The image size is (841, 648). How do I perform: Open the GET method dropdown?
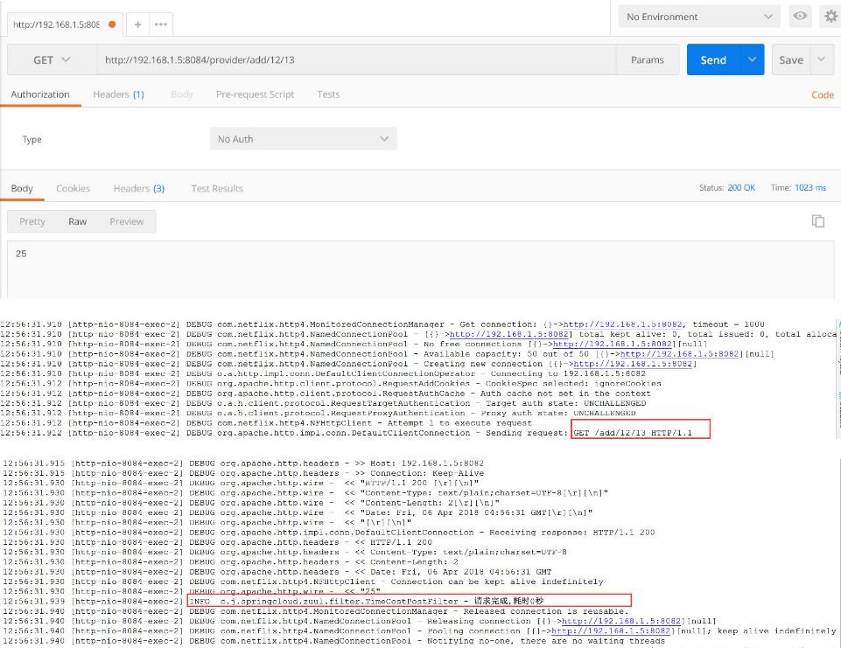pyautogui.click(x=53, y=60)
